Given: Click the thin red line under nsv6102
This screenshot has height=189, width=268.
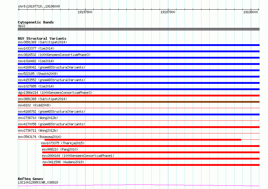Looking at the screenshot, I should point(139,108).
